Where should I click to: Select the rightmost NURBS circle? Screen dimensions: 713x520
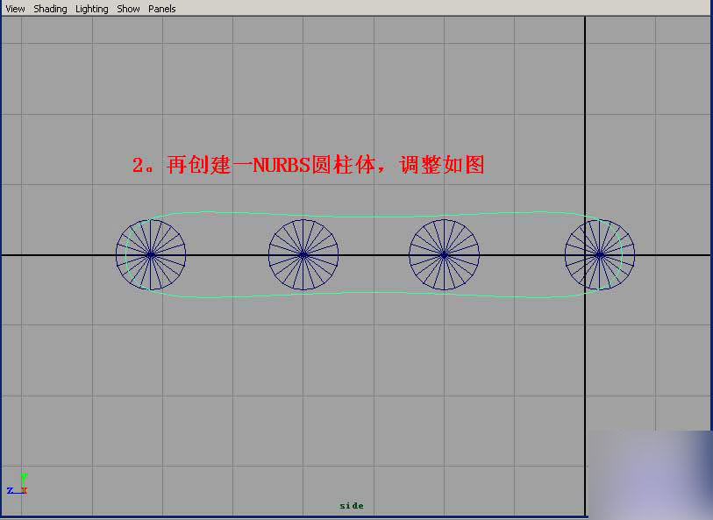coord(598,255)
